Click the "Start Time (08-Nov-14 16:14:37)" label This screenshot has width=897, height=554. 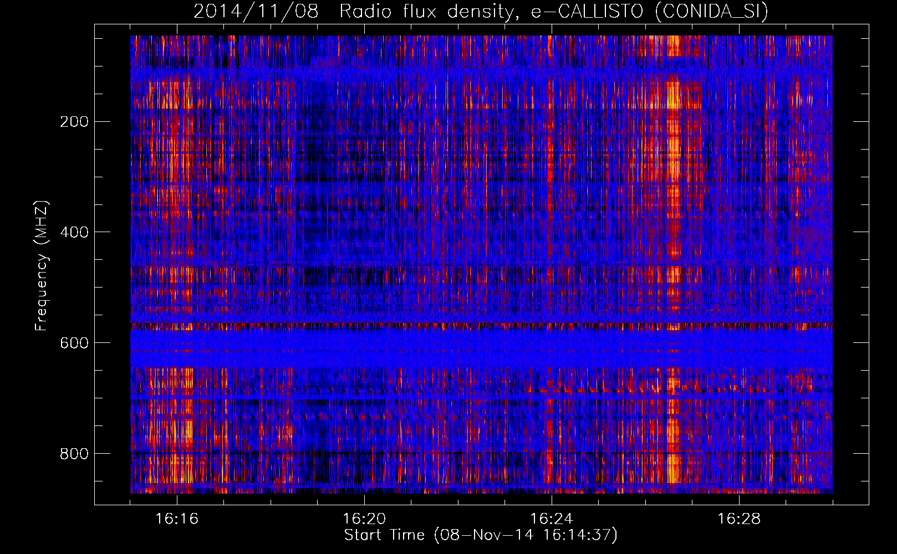point(481,535)
